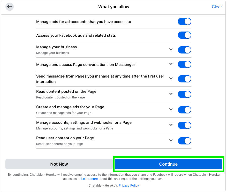
Task: Open Send messages from Pages chevron
Action: pos(171,78)
